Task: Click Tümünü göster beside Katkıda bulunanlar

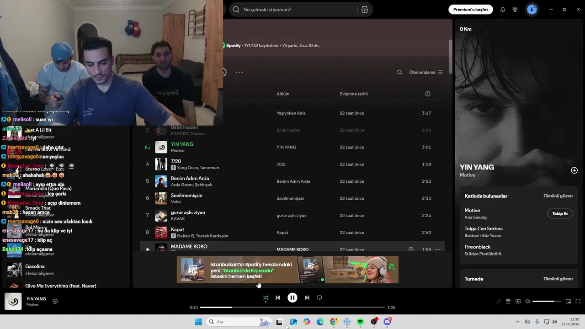Action: click(x=558, y=196)
